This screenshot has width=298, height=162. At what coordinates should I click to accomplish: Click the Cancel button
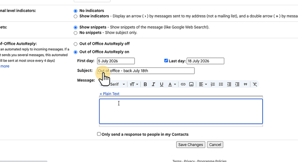click(215, 145)
